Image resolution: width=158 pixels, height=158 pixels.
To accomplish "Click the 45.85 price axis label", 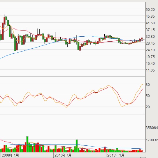I will click(x=150, y=16).
